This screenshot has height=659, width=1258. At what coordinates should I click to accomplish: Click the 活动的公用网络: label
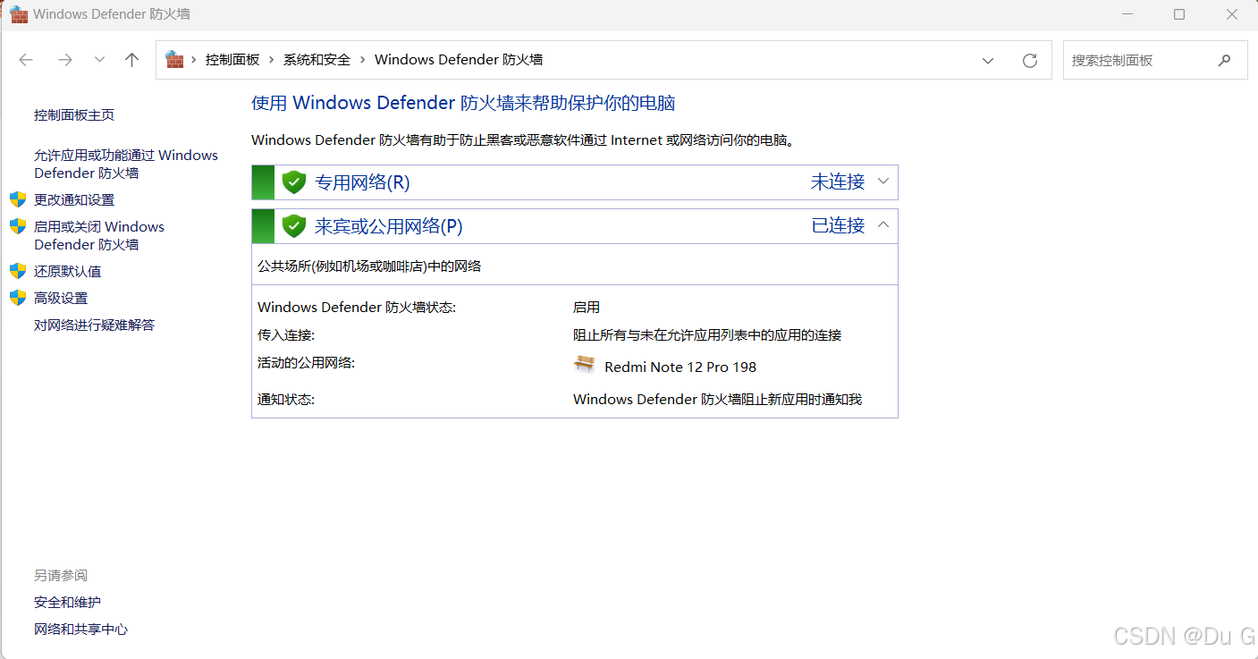point(307,363)
